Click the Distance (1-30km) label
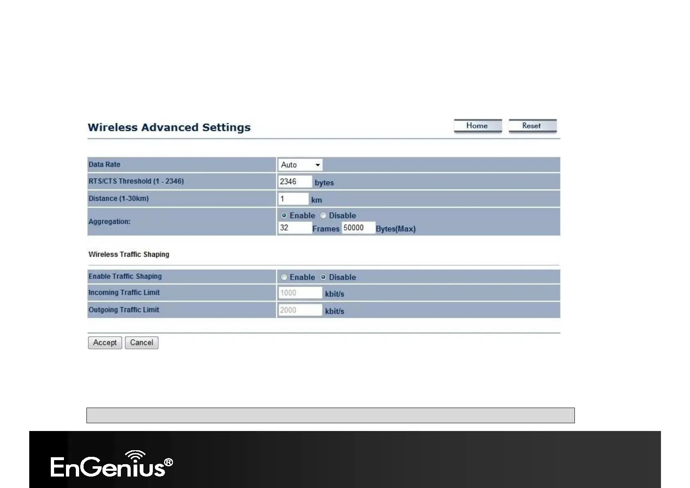This screenshot has width=690, height=488. click(x=118, y=198)
